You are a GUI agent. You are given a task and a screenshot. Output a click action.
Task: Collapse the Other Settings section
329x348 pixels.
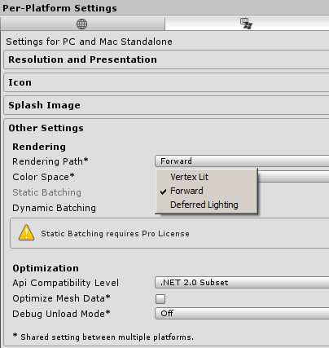coord(46,128)
